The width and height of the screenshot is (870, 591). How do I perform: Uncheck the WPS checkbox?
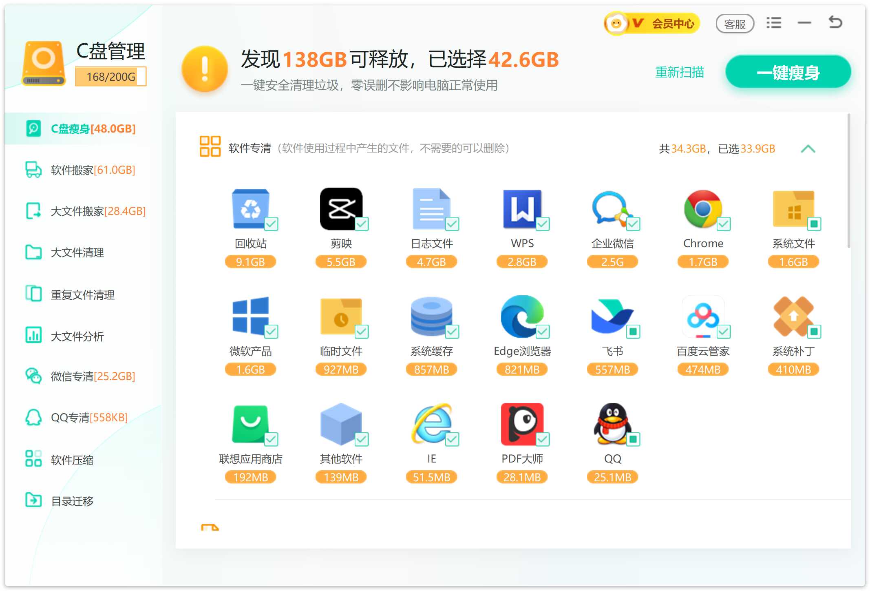tap(543, 224)
